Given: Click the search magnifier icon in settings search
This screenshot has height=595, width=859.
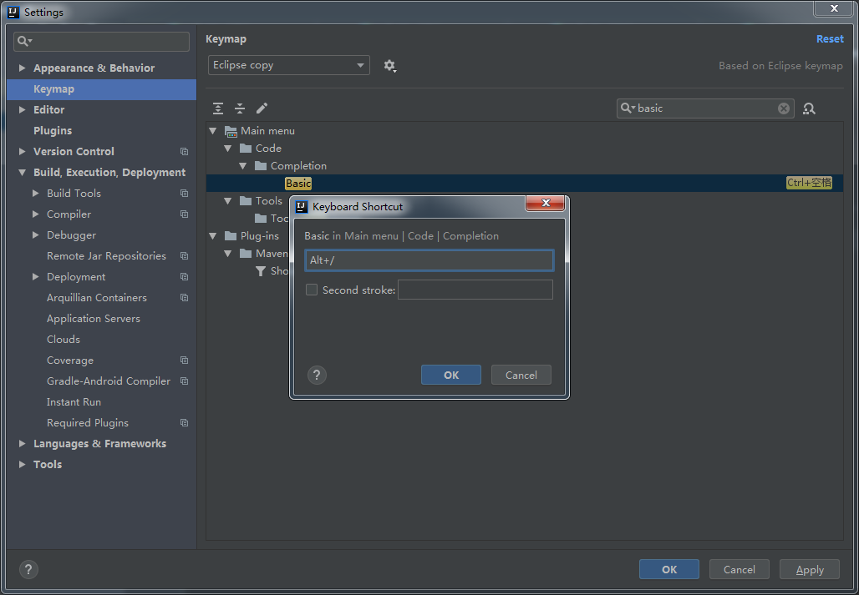Looking at the screenshot, I should (x=24, y=42).
